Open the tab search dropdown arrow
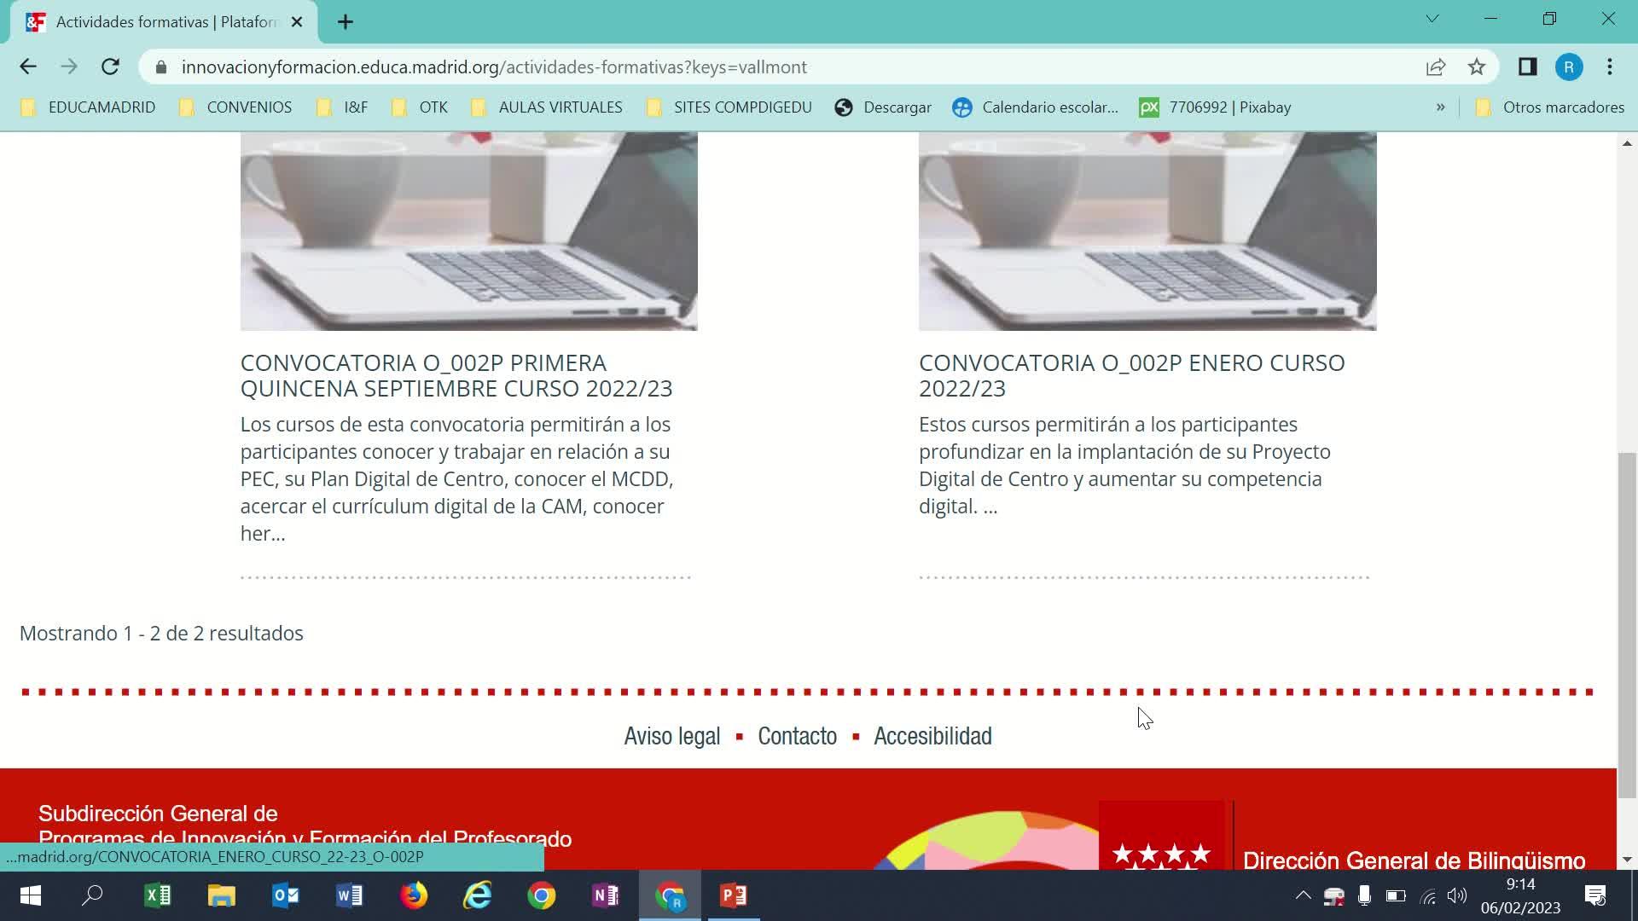Screen dimensions: 1638x921 click(1432, 19)
